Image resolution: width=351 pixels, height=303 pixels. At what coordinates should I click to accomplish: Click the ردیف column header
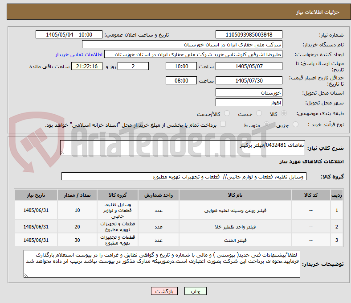click(x=336, y=195)
